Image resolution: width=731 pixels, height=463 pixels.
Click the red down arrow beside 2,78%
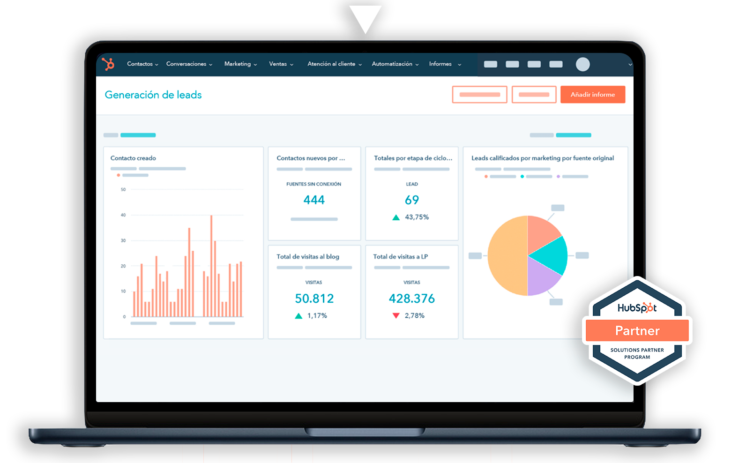click(x=396, y=316)
